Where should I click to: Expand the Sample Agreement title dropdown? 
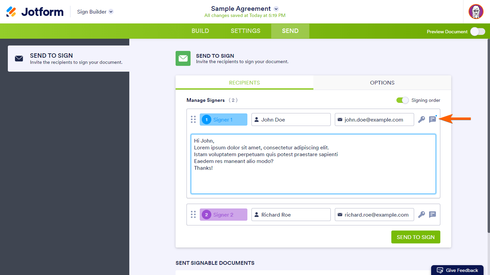276,9
